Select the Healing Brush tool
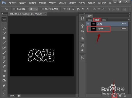132x98 pixels. point(4,48)
